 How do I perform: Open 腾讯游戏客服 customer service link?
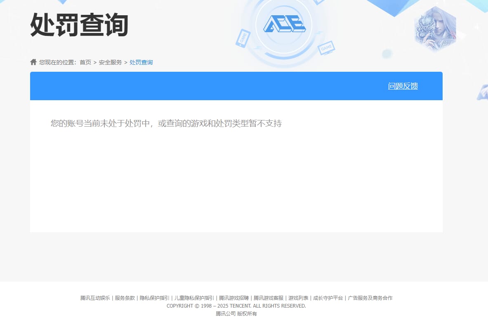coord(268,298)
